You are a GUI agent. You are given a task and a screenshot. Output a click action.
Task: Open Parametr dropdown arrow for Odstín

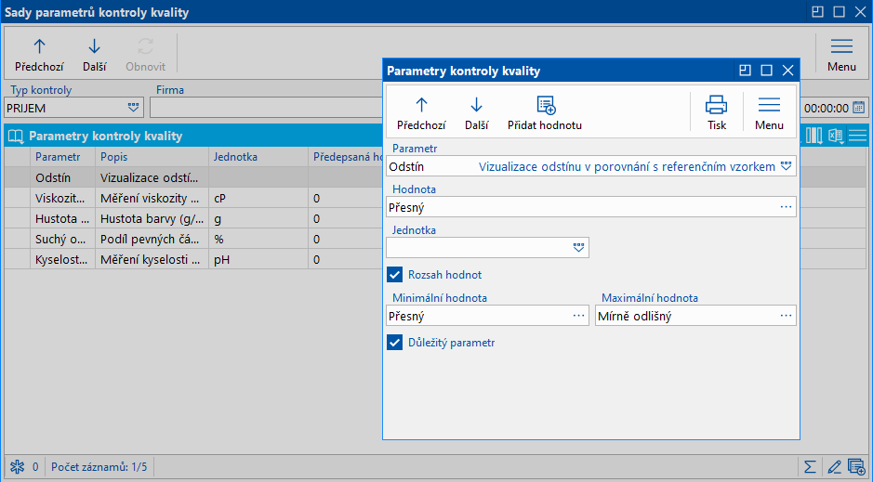[x=786, y=166]
